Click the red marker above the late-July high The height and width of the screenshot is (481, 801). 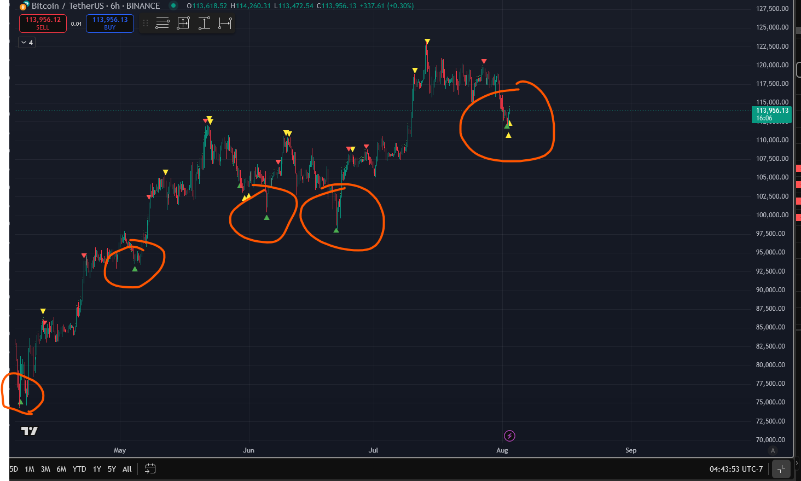(484, 61)
